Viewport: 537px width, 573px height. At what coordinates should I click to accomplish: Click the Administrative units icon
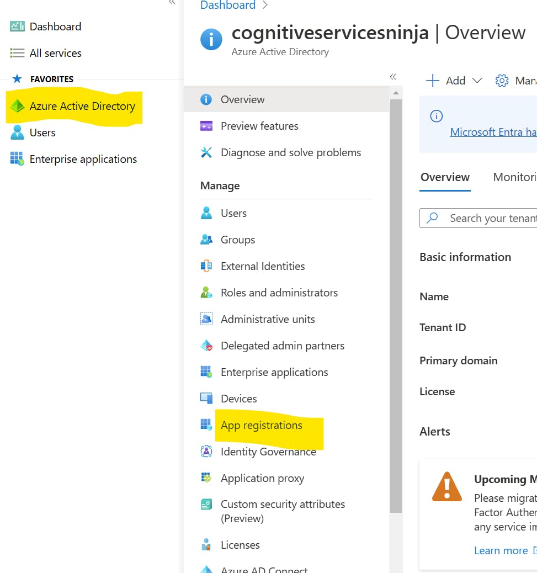[206, 319]
